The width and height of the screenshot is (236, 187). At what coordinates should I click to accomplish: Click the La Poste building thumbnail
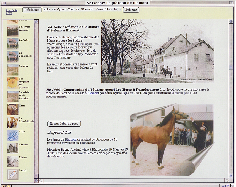(13, 44)
